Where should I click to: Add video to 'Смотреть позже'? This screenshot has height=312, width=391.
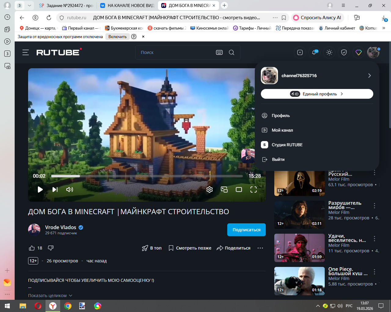pos(190,248)
